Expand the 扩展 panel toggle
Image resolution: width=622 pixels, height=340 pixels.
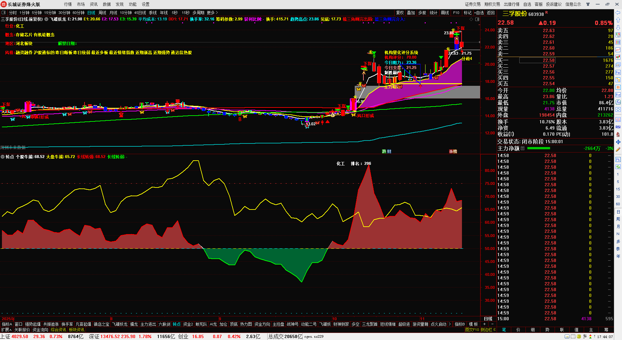tap(6, 330)
